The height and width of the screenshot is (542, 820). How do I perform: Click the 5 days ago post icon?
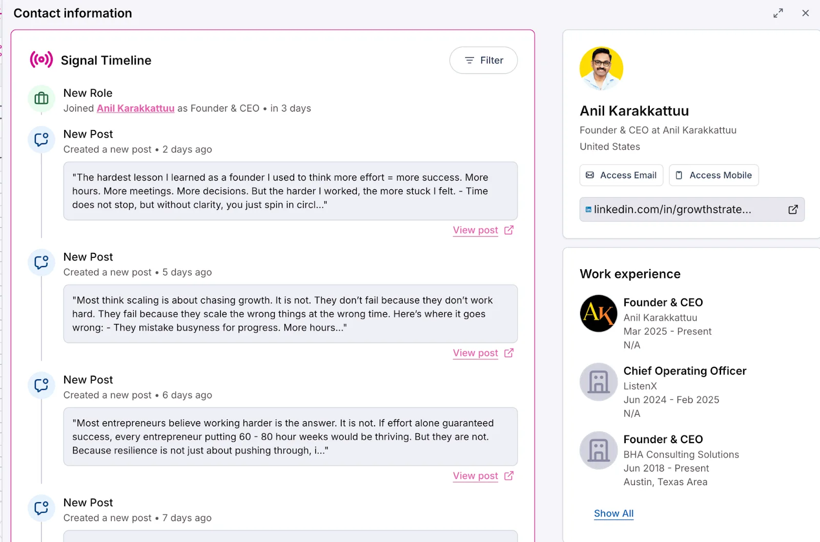tap(42, 262)
